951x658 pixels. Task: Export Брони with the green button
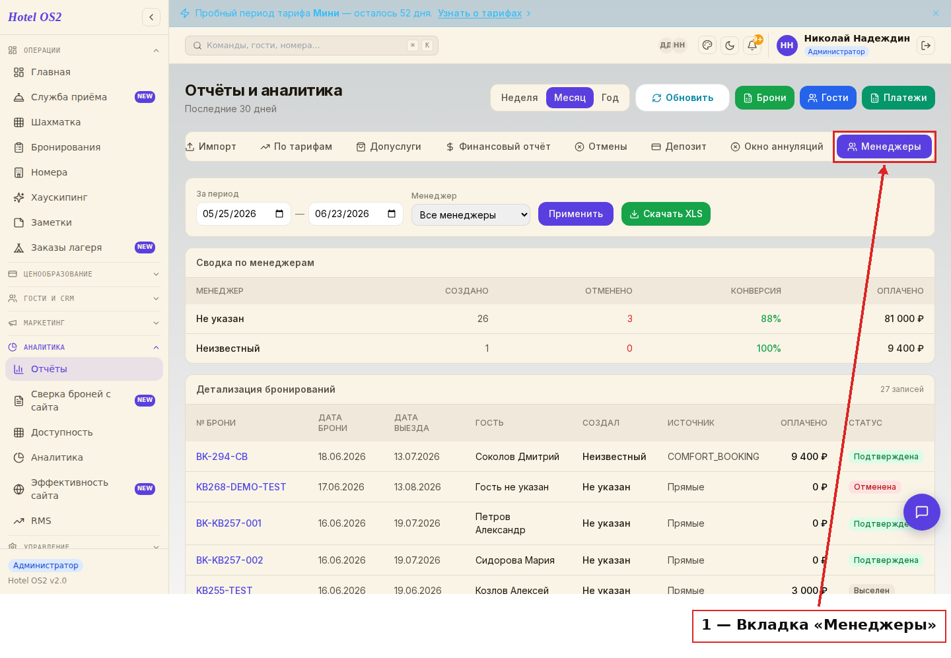coord(765,98)
